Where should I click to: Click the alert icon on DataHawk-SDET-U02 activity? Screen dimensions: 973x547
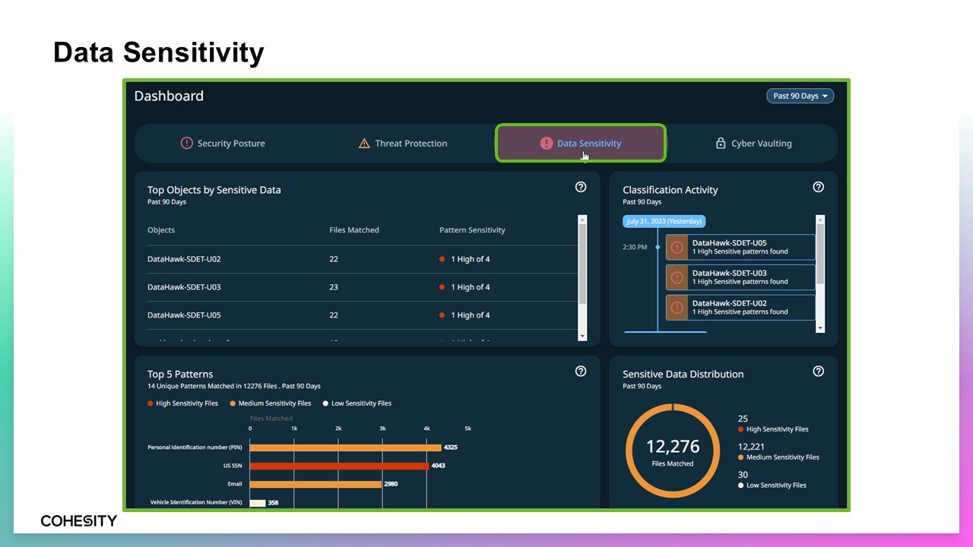click(x=677, y=308)
